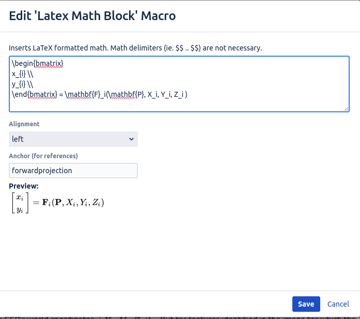Screen dimensions: 360x319
Task: Click the Anchor (for references) label
Action: 43,156
